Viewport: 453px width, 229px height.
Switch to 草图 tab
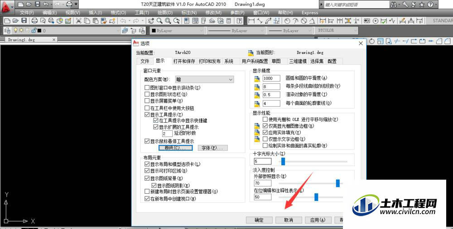pos(276,61)
